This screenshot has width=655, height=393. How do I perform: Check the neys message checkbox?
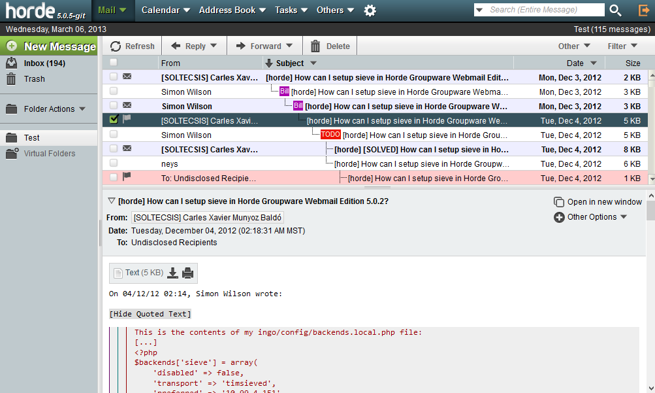point(114,163)
